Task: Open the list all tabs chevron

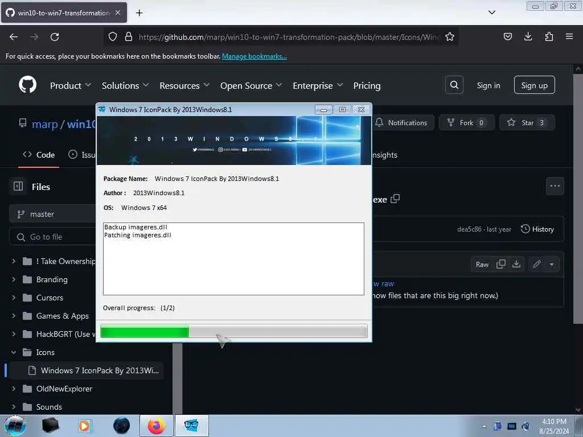Action: (x=491, y=13)
